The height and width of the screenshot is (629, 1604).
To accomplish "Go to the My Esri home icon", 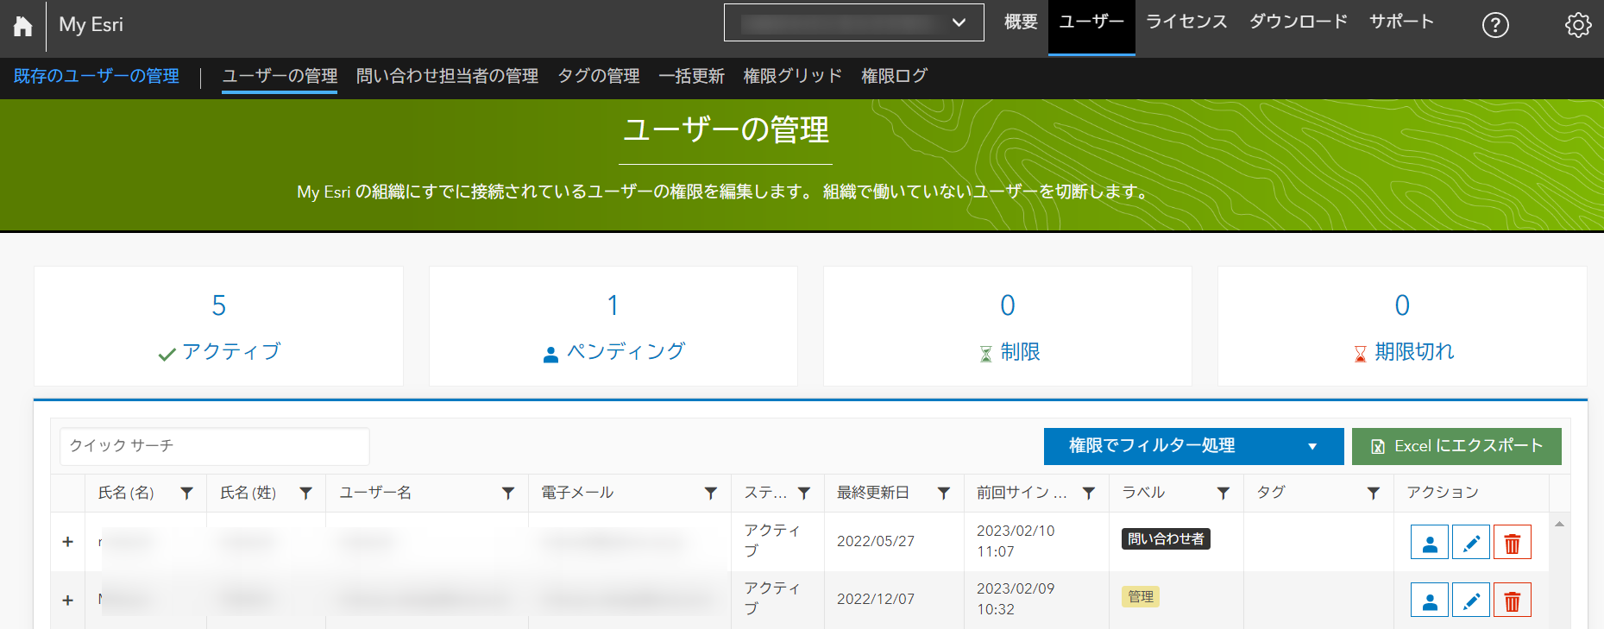I will coord(23,26).
